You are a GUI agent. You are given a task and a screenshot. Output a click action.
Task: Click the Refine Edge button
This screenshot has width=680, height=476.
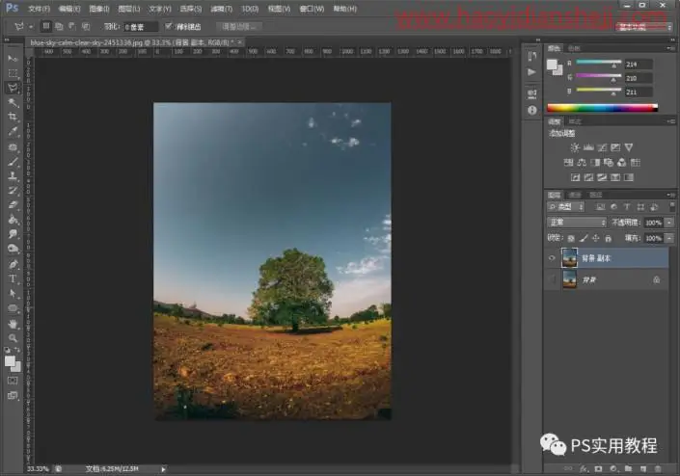(238, 27)
